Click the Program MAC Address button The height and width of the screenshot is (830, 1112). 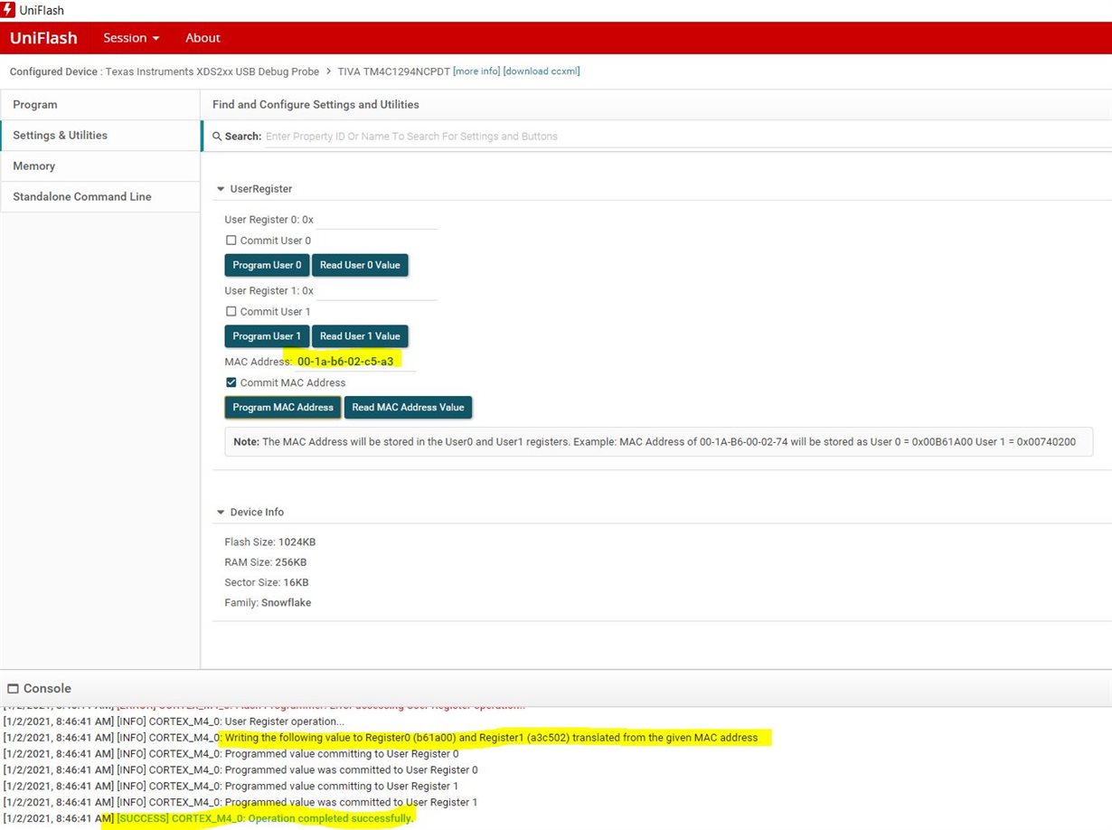[x=283, y=408]
